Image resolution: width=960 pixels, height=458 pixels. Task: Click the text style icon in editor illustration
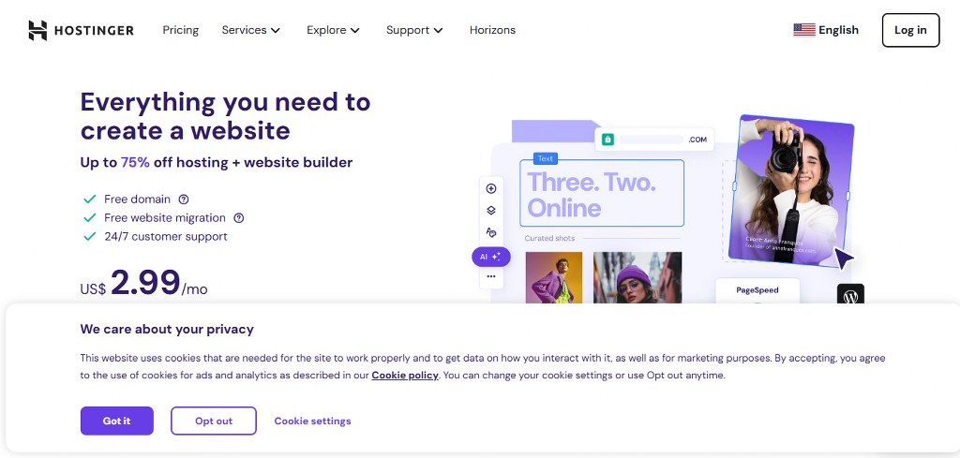491,232
